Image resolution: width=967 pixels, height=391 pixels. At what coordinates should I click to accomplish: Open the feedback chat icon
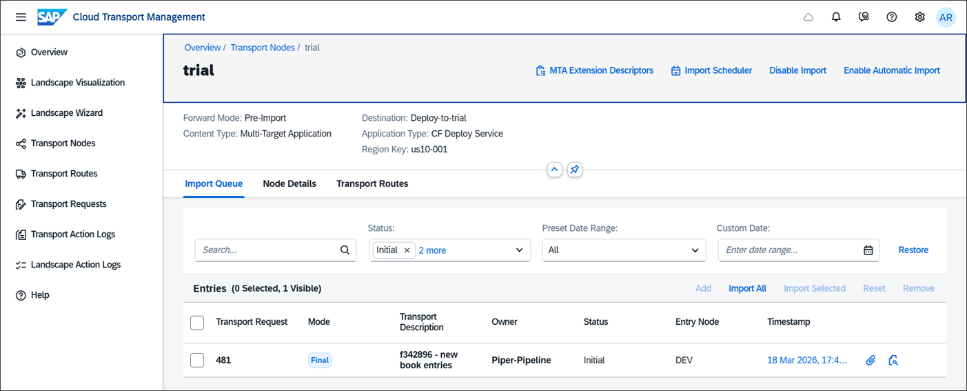(x=864, y=17)
